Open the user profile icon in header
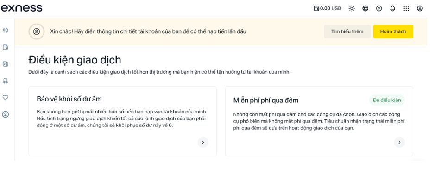Viewport: 435px width, 176px height. coord(420,8)
